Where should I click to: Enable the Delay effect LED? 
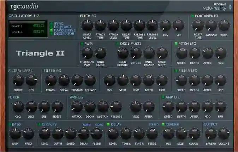click(x=108, y=124)
